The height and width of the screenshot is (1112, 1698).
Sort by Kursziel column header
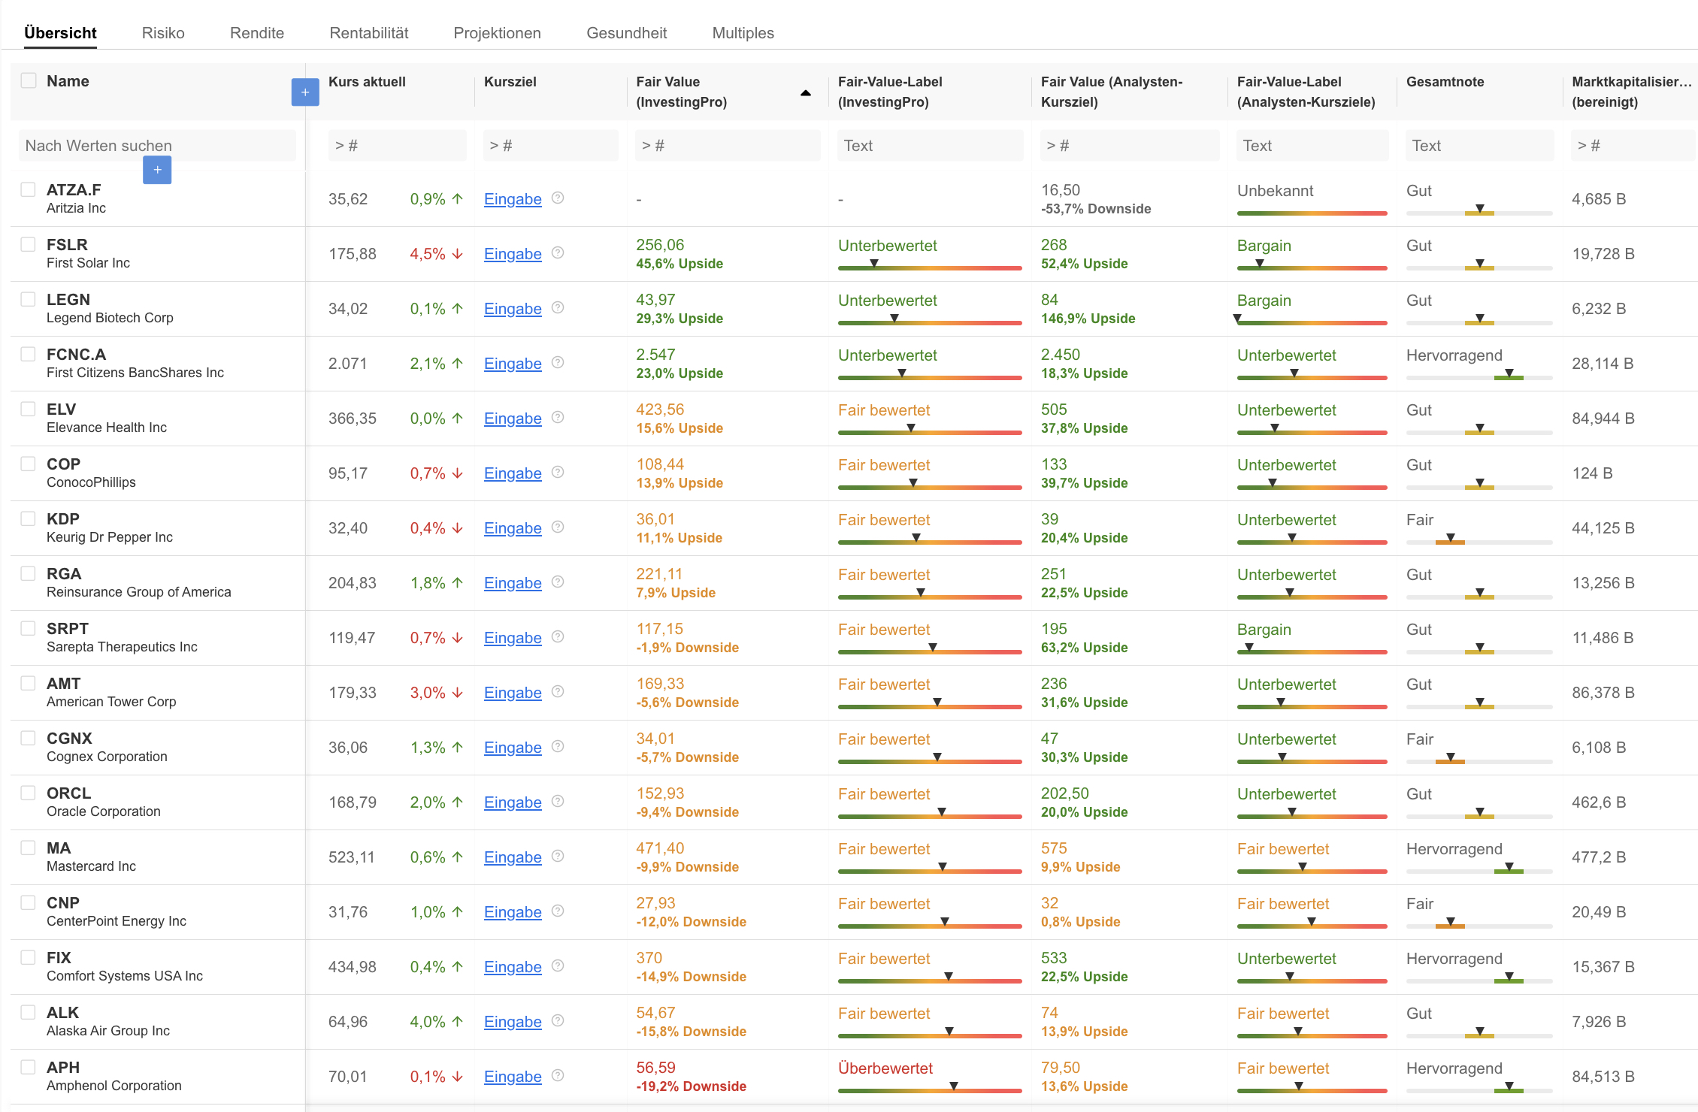click(x=510, y=82)
